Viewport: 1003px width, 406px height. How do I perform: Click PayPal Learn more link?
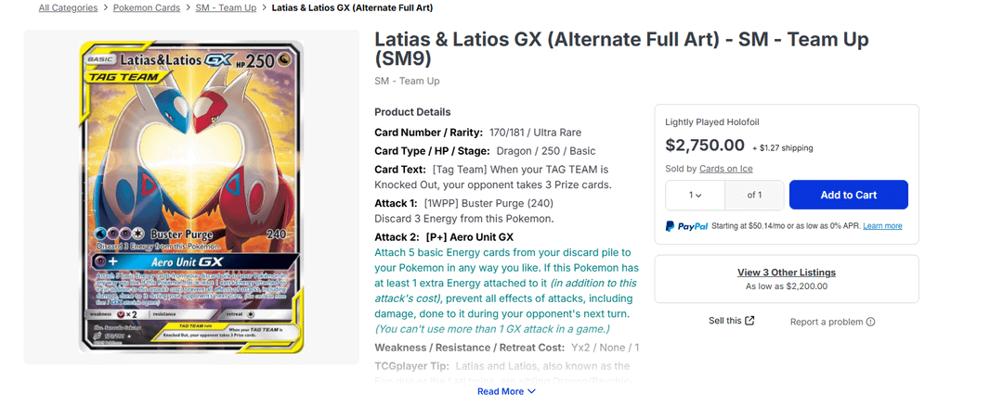pyautogui.click(x=879, y=226)
